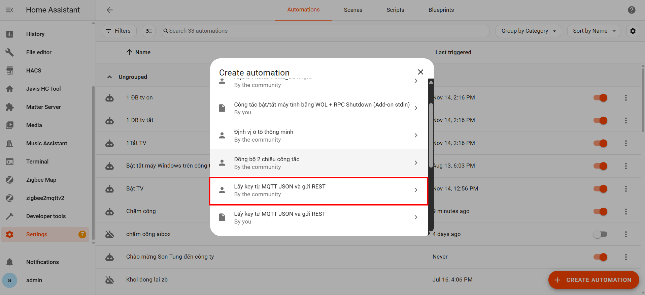
Task: Enter selection mode via checklist icon
Action: [149, 31]
